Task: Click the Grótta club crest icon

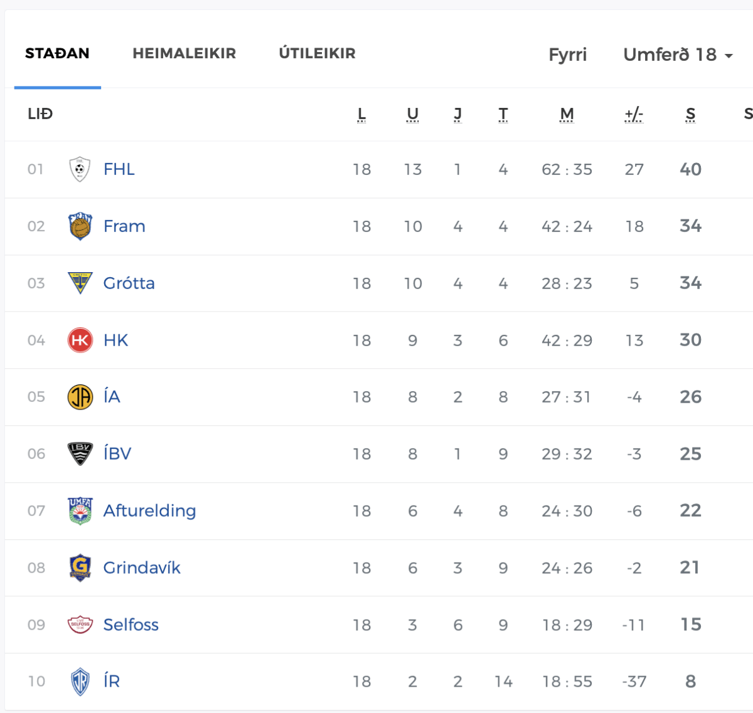Action: (x=80, y=283)
